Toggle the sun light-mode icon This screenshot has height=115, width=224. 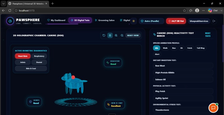pos(134,21)
